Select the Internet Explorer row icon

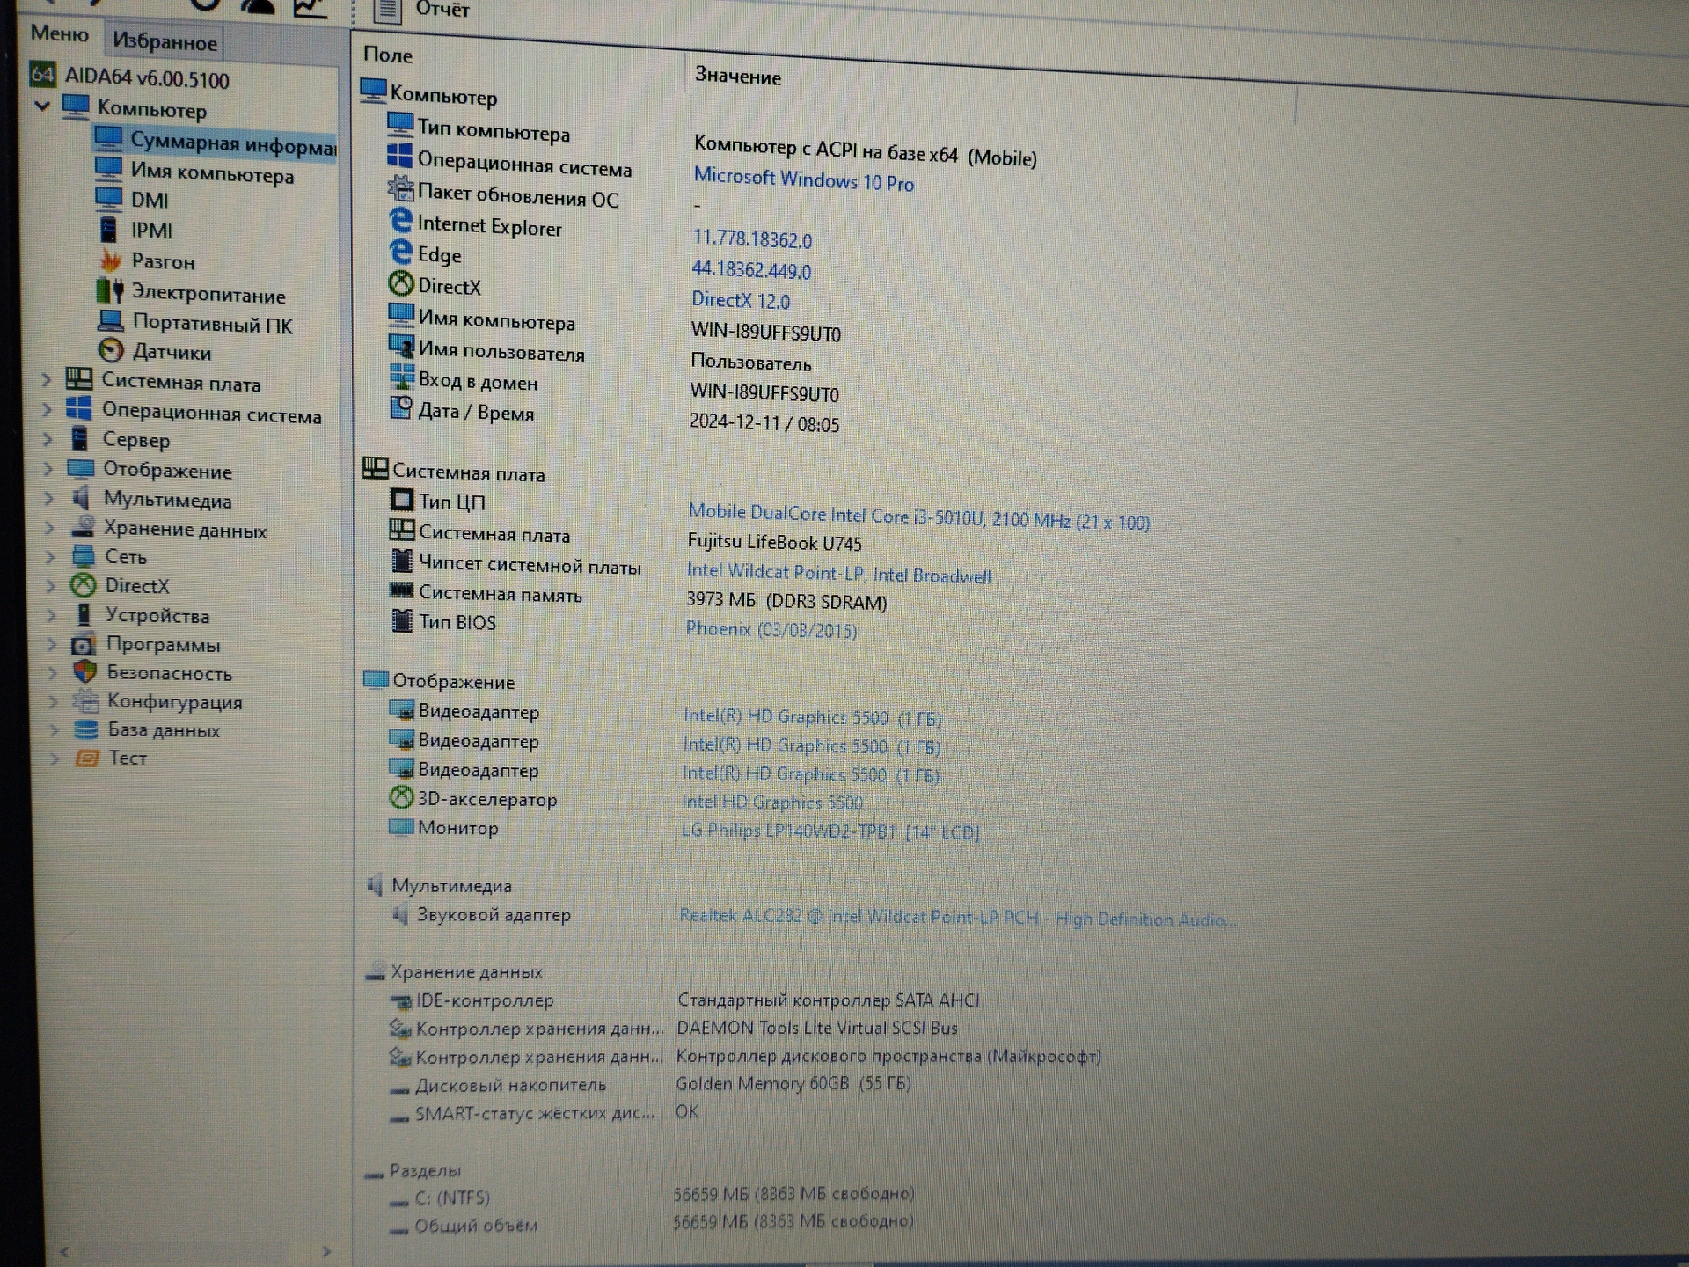coord(400,220)
